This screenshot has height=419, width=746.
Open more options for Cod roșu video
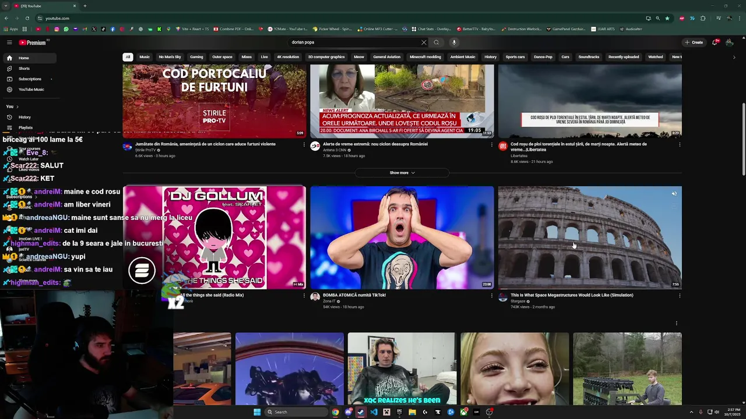click(x=679, y=144)
